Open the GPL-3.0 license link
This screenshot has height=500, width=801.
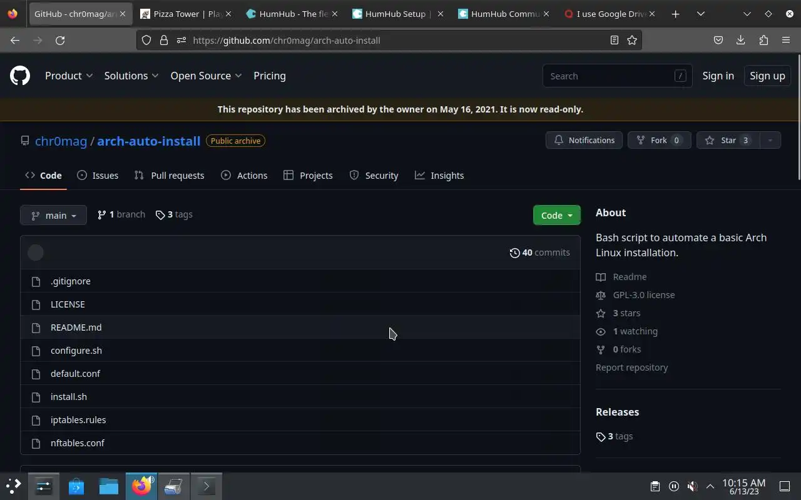pos(635,295)
